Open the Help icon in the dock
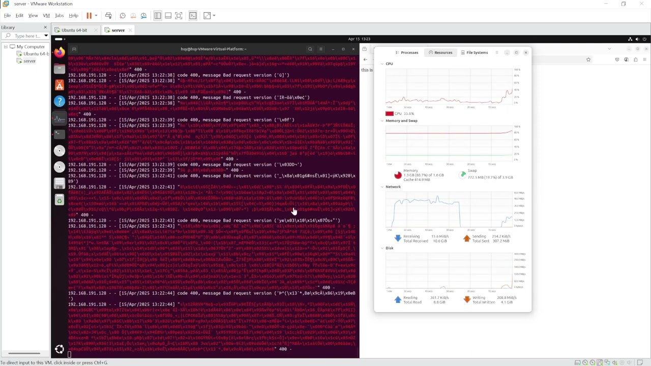Image resolution: width=651 pixels, height=366 pixels. pos(60,101)
